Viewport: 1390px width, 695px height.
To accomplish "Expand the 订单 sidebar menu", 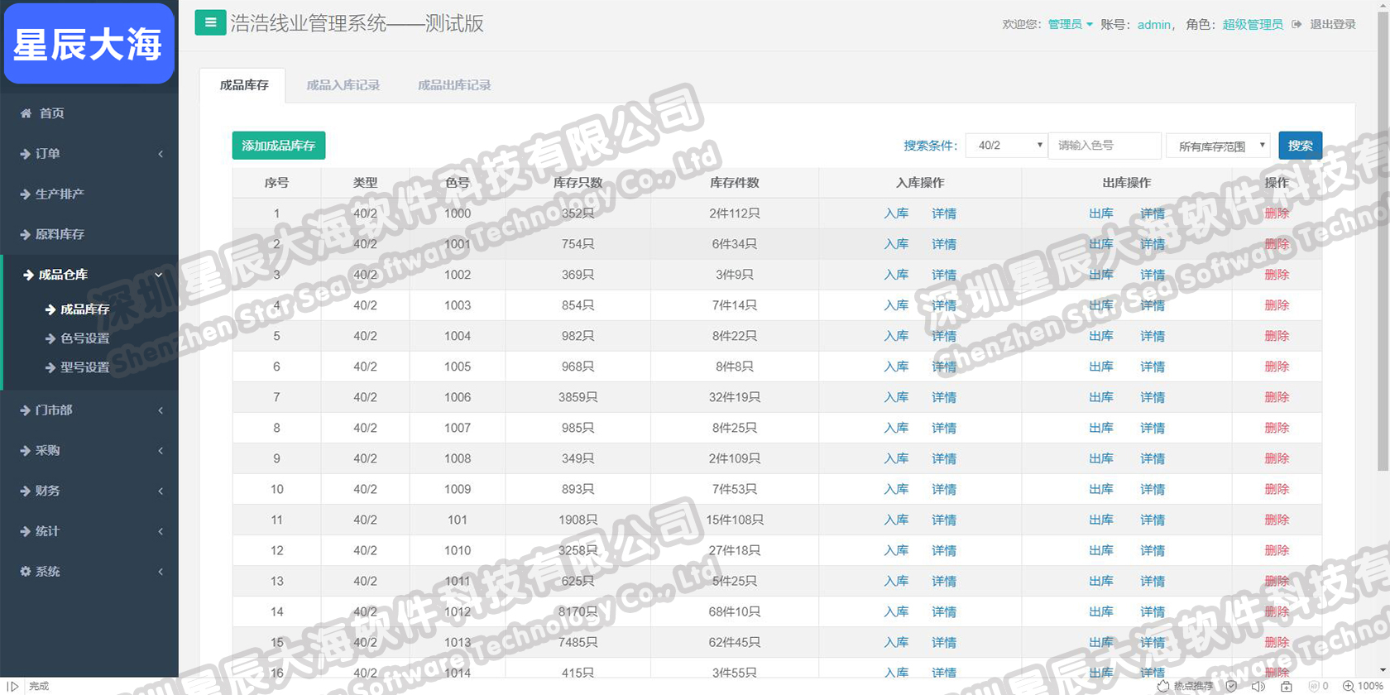I will coord(89,154).
